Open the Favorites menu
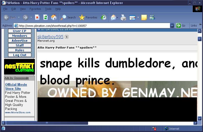The image size is (203, 132). pos(35,9)
